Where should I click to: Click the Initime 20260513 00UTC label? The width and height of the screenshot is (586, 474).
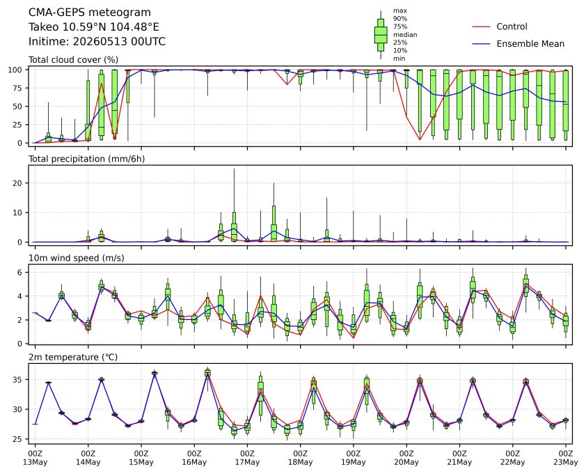click(x=97, y=41)
